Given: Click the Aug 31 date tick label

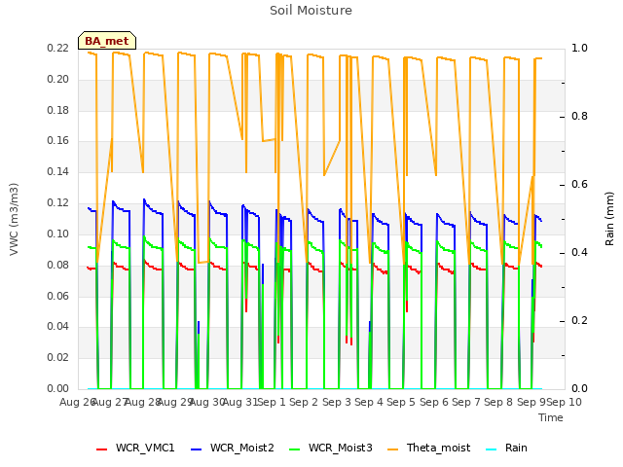Looking at the screenshot, I should tap(240, 402).
